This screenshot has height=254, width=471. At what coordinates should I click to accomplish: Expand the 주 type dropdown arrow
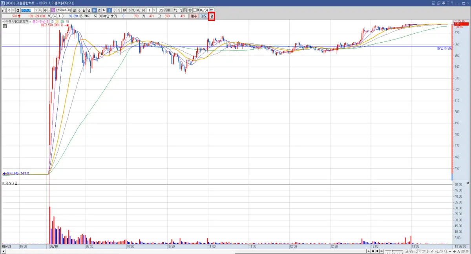click(13, 10)
